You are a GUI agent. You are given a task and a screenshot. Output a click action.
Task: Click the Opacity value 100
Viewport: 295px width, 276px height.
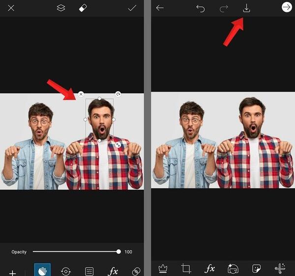128,252
